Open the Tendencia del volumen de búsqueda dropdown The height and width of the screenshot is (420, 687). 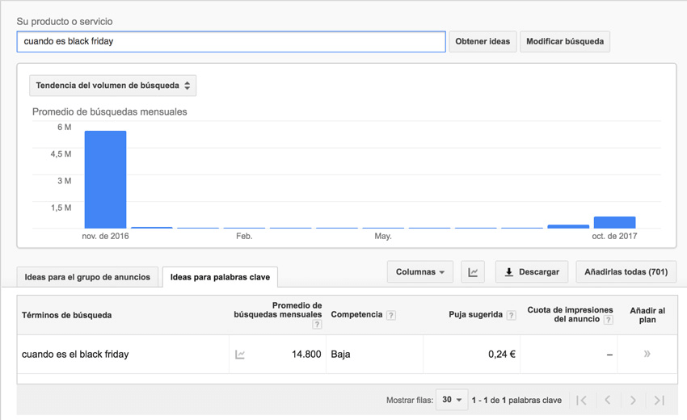112,86
